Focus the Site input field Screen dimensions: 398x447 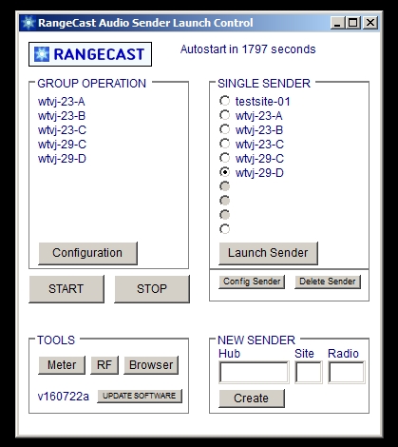click(309, 372)
